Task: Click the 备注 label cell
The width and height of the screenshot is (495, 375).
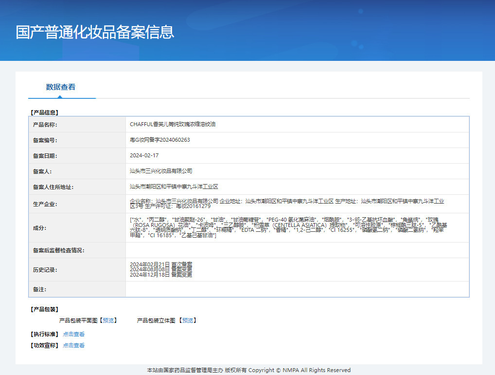Action: pos(77,289)
